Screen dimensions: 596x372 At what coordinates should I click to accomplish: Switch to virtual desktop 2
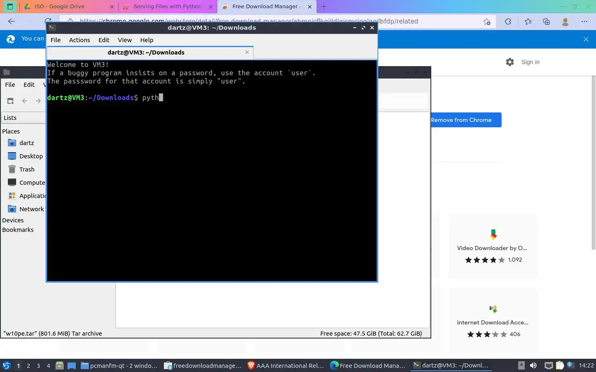coord(28,366)
